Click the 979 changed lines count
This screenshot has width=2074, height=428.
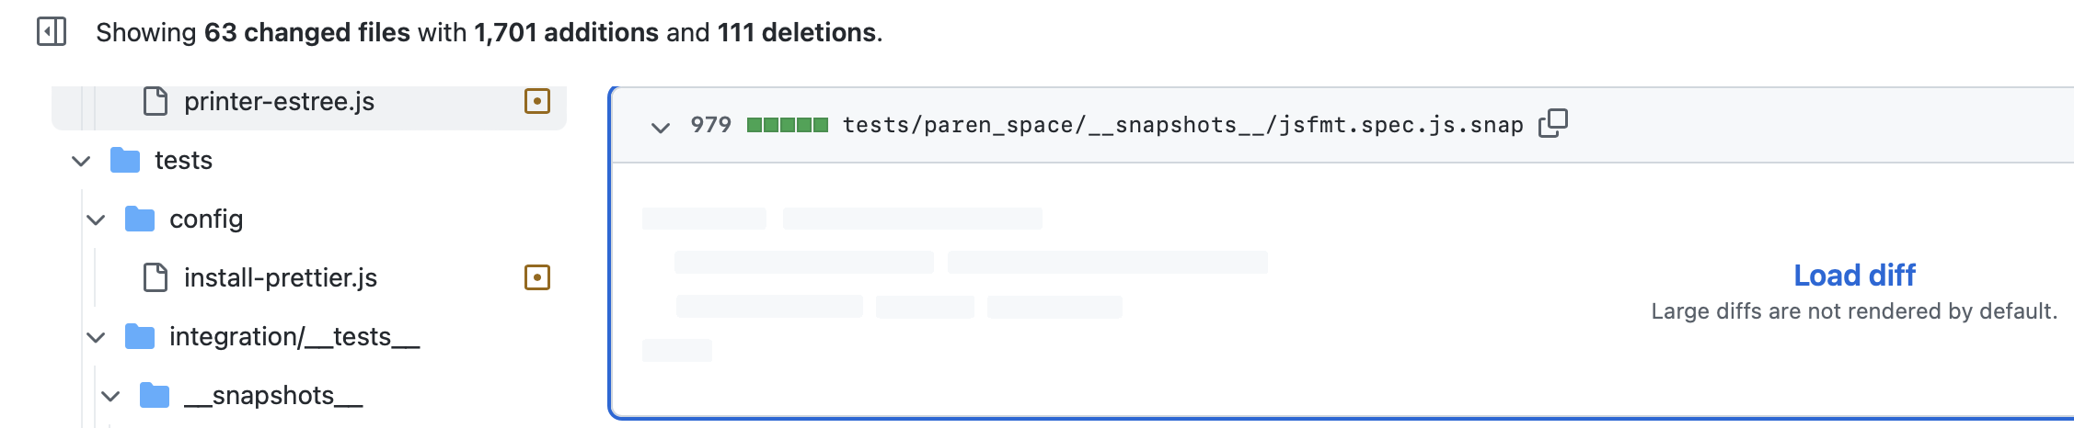tap(710, 125)
